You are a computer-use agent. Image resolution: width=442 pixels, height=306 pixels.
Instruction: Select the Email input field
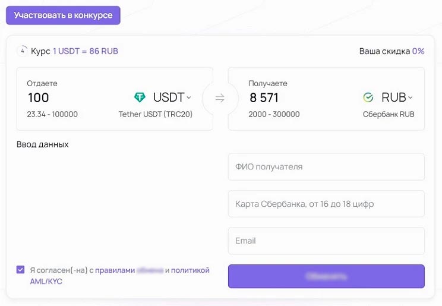[326, 241]
